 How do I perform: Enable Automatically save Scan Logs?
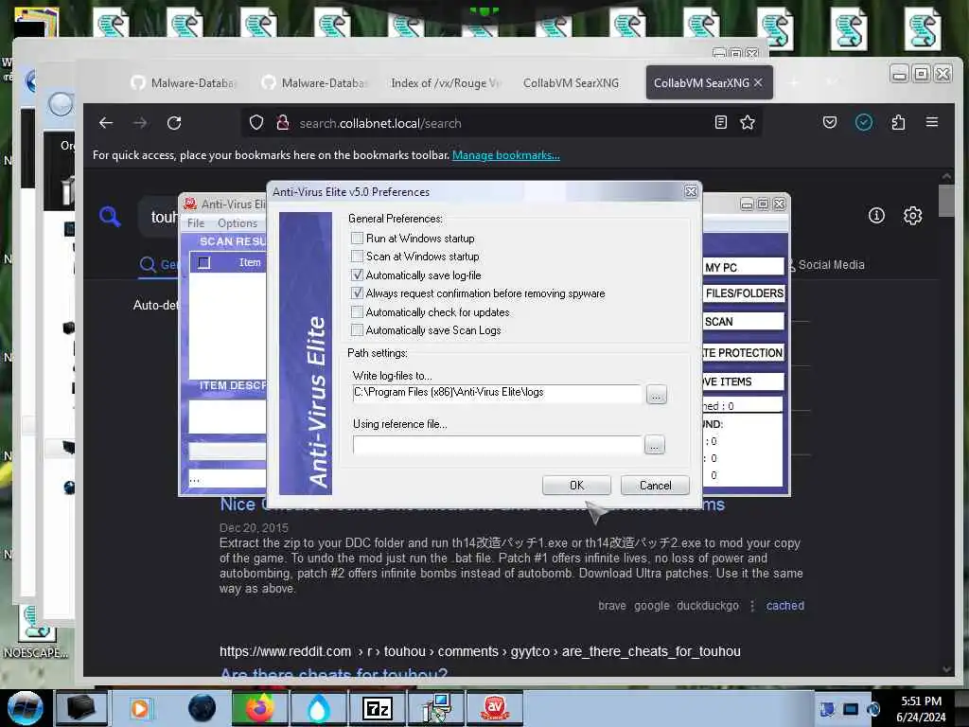(x=357, y=330)
